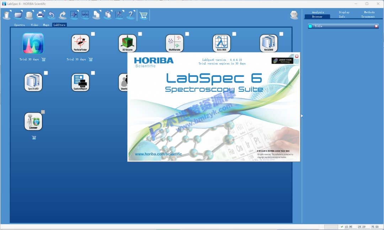The image size is (384, 230).
Task: Click the 29.29 value in the status bar
Action: click(x=362, y=227)
